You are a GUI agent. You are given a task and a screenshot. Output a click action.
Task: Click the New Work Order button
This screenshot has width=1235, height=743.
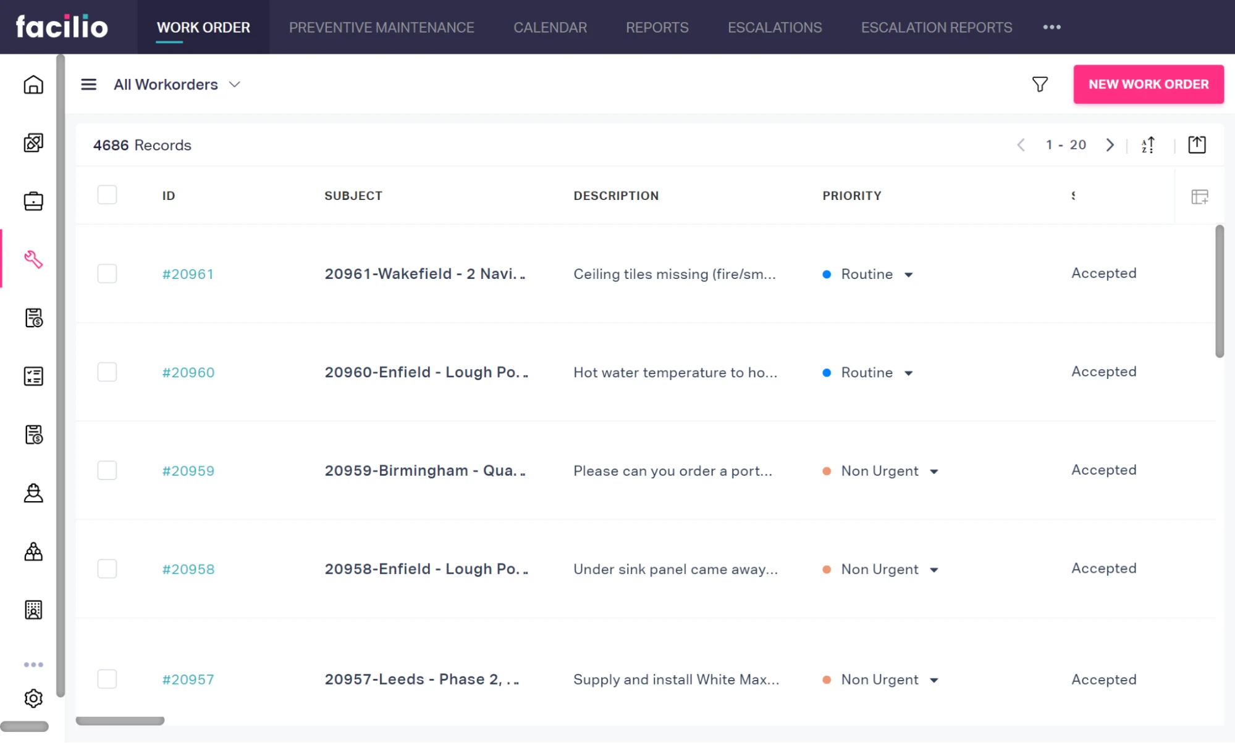click(1148, 85)
